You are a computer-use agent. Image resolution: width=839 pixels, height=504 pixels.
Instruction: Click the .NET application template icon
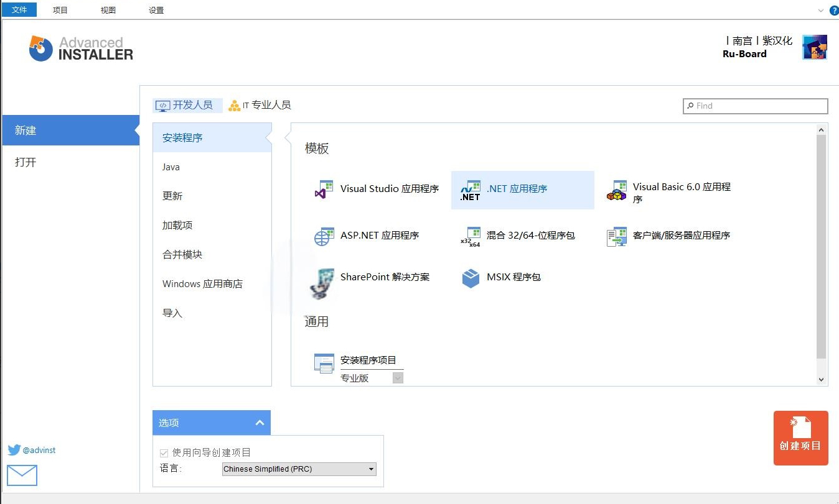click(x=470, y=190)
